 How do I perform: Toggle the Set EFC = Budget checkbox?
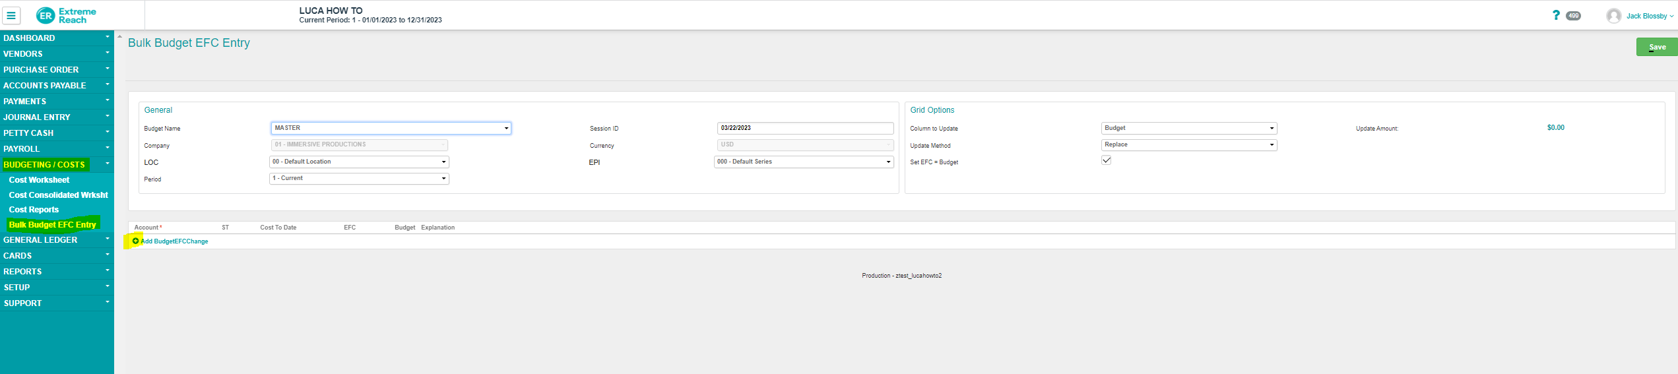point(1107,160)
